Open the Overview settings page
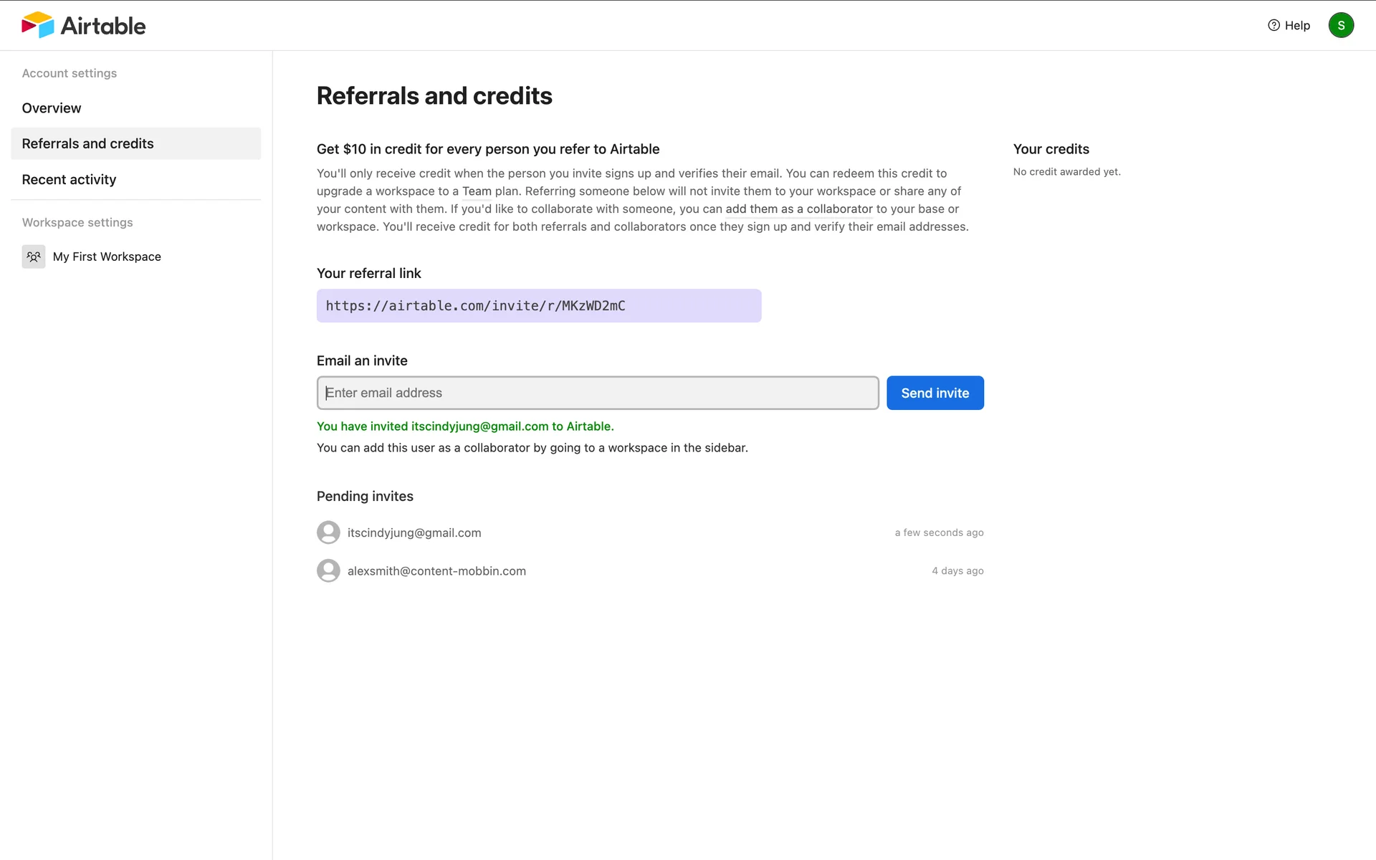This screenshot has height=860, width=1376. coord(52,108)
